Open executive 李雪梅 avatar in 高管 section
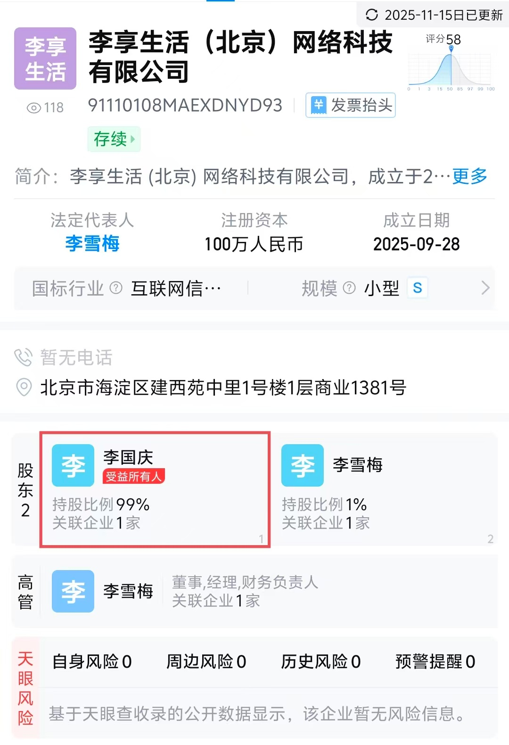Image resolution: width=509 pixels, height=745 pixels. point(73,591)
